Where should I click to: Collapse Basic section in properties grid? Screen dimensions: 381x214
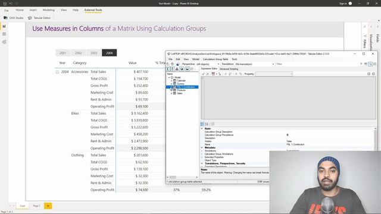202,128
